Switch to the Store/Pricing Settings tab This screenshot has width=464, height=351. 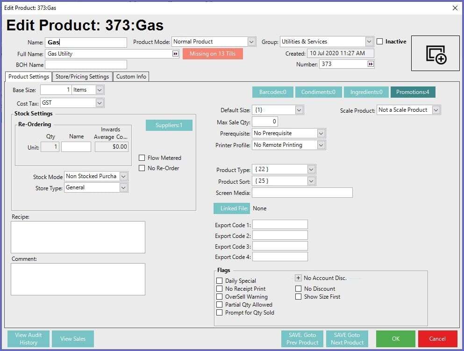pyautogui.click(x=82, y=77)
